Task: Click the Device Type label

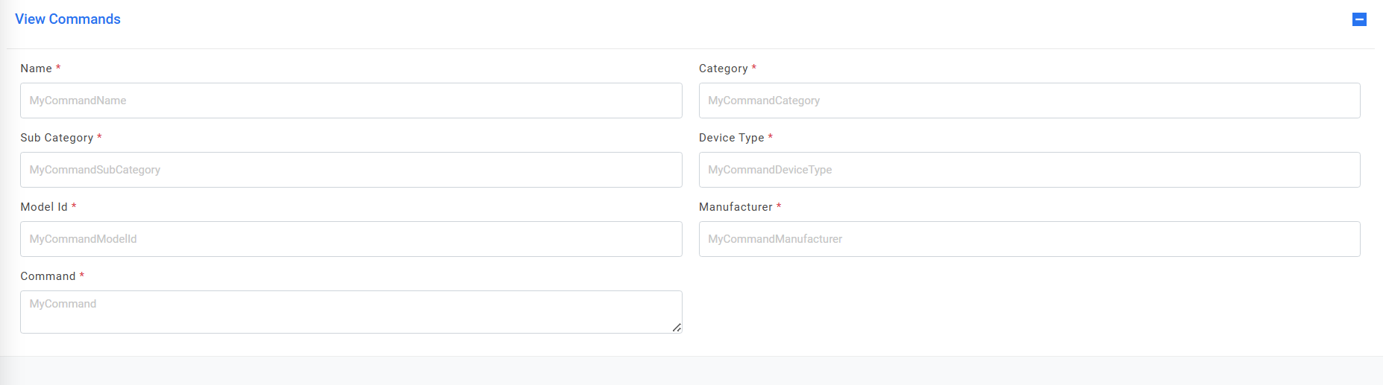Action: [x=731, y=138]
